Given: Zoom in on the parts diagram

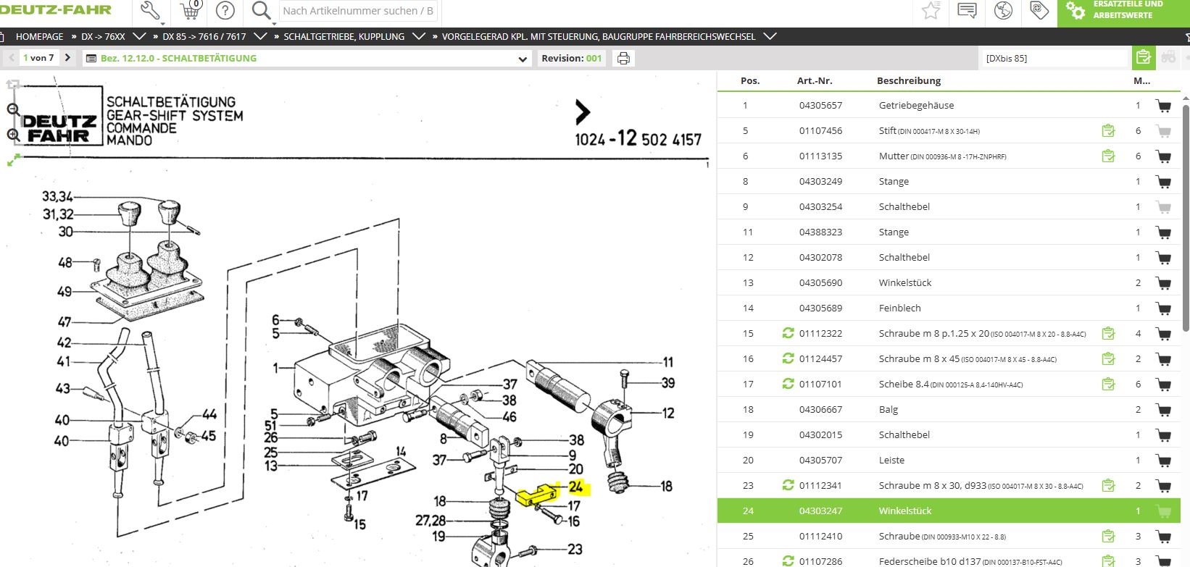Looking at the screenshot, I should click(x=13, y=135).
